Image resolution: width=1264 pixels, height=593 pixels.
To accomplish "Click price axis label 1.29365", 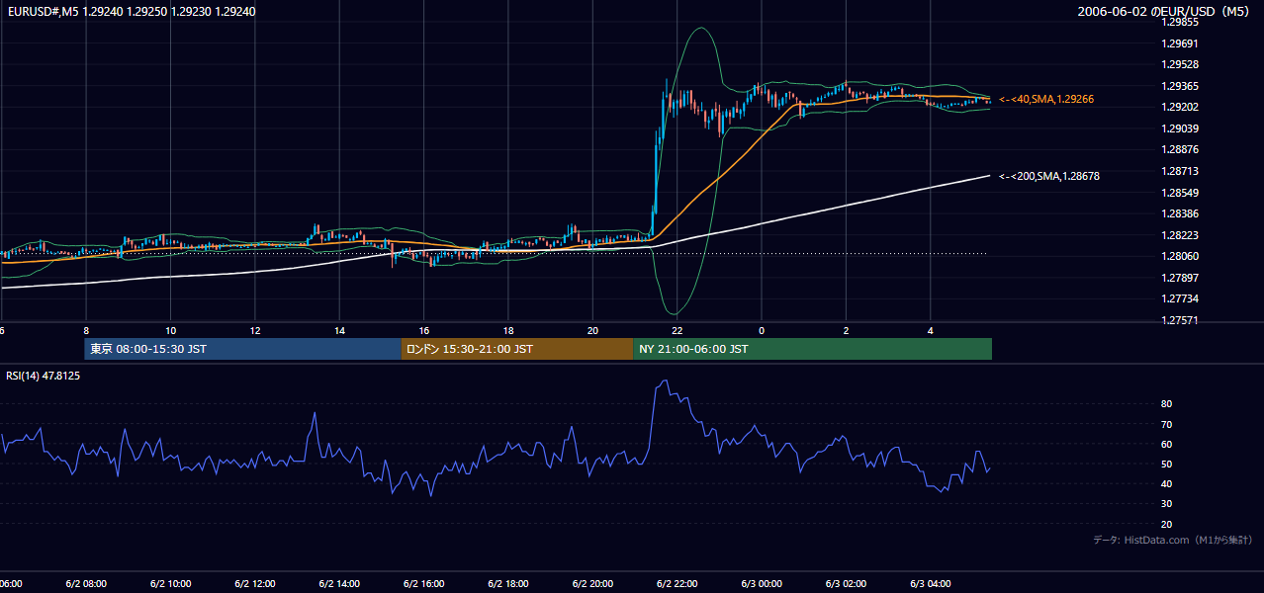I will click(x=1180, y=86).
